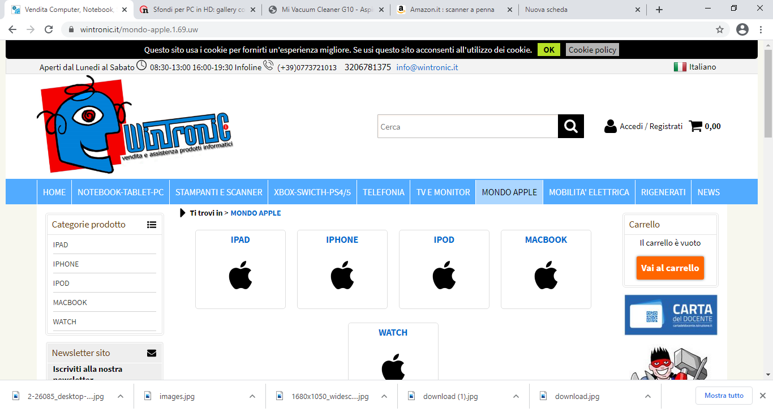Image resolution: width=773 pixels, height=412 pixels.
Task: Expand options for 1680x1050_widesc download
Action: (x=384, y=396)
